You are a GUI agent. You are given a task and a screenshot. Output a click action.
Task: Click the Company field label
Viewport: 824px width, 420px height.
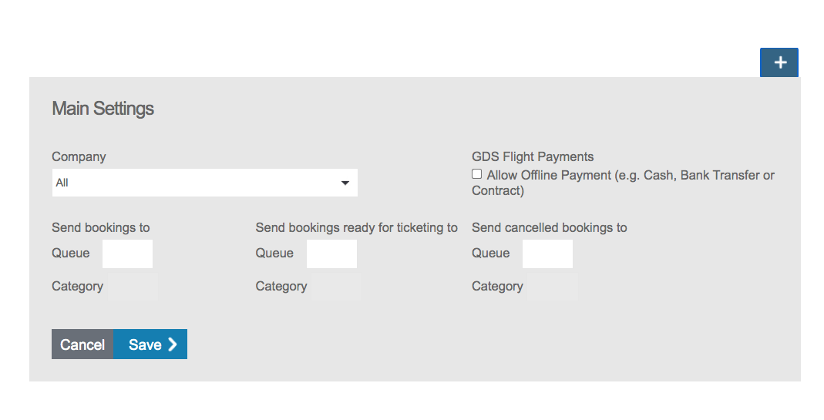click(79, 156)
